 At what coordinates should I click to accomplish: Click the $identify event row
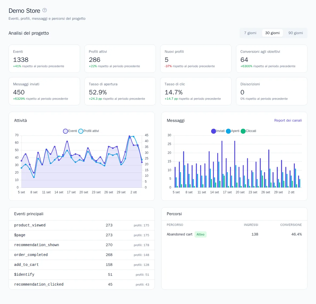point(82,275)
